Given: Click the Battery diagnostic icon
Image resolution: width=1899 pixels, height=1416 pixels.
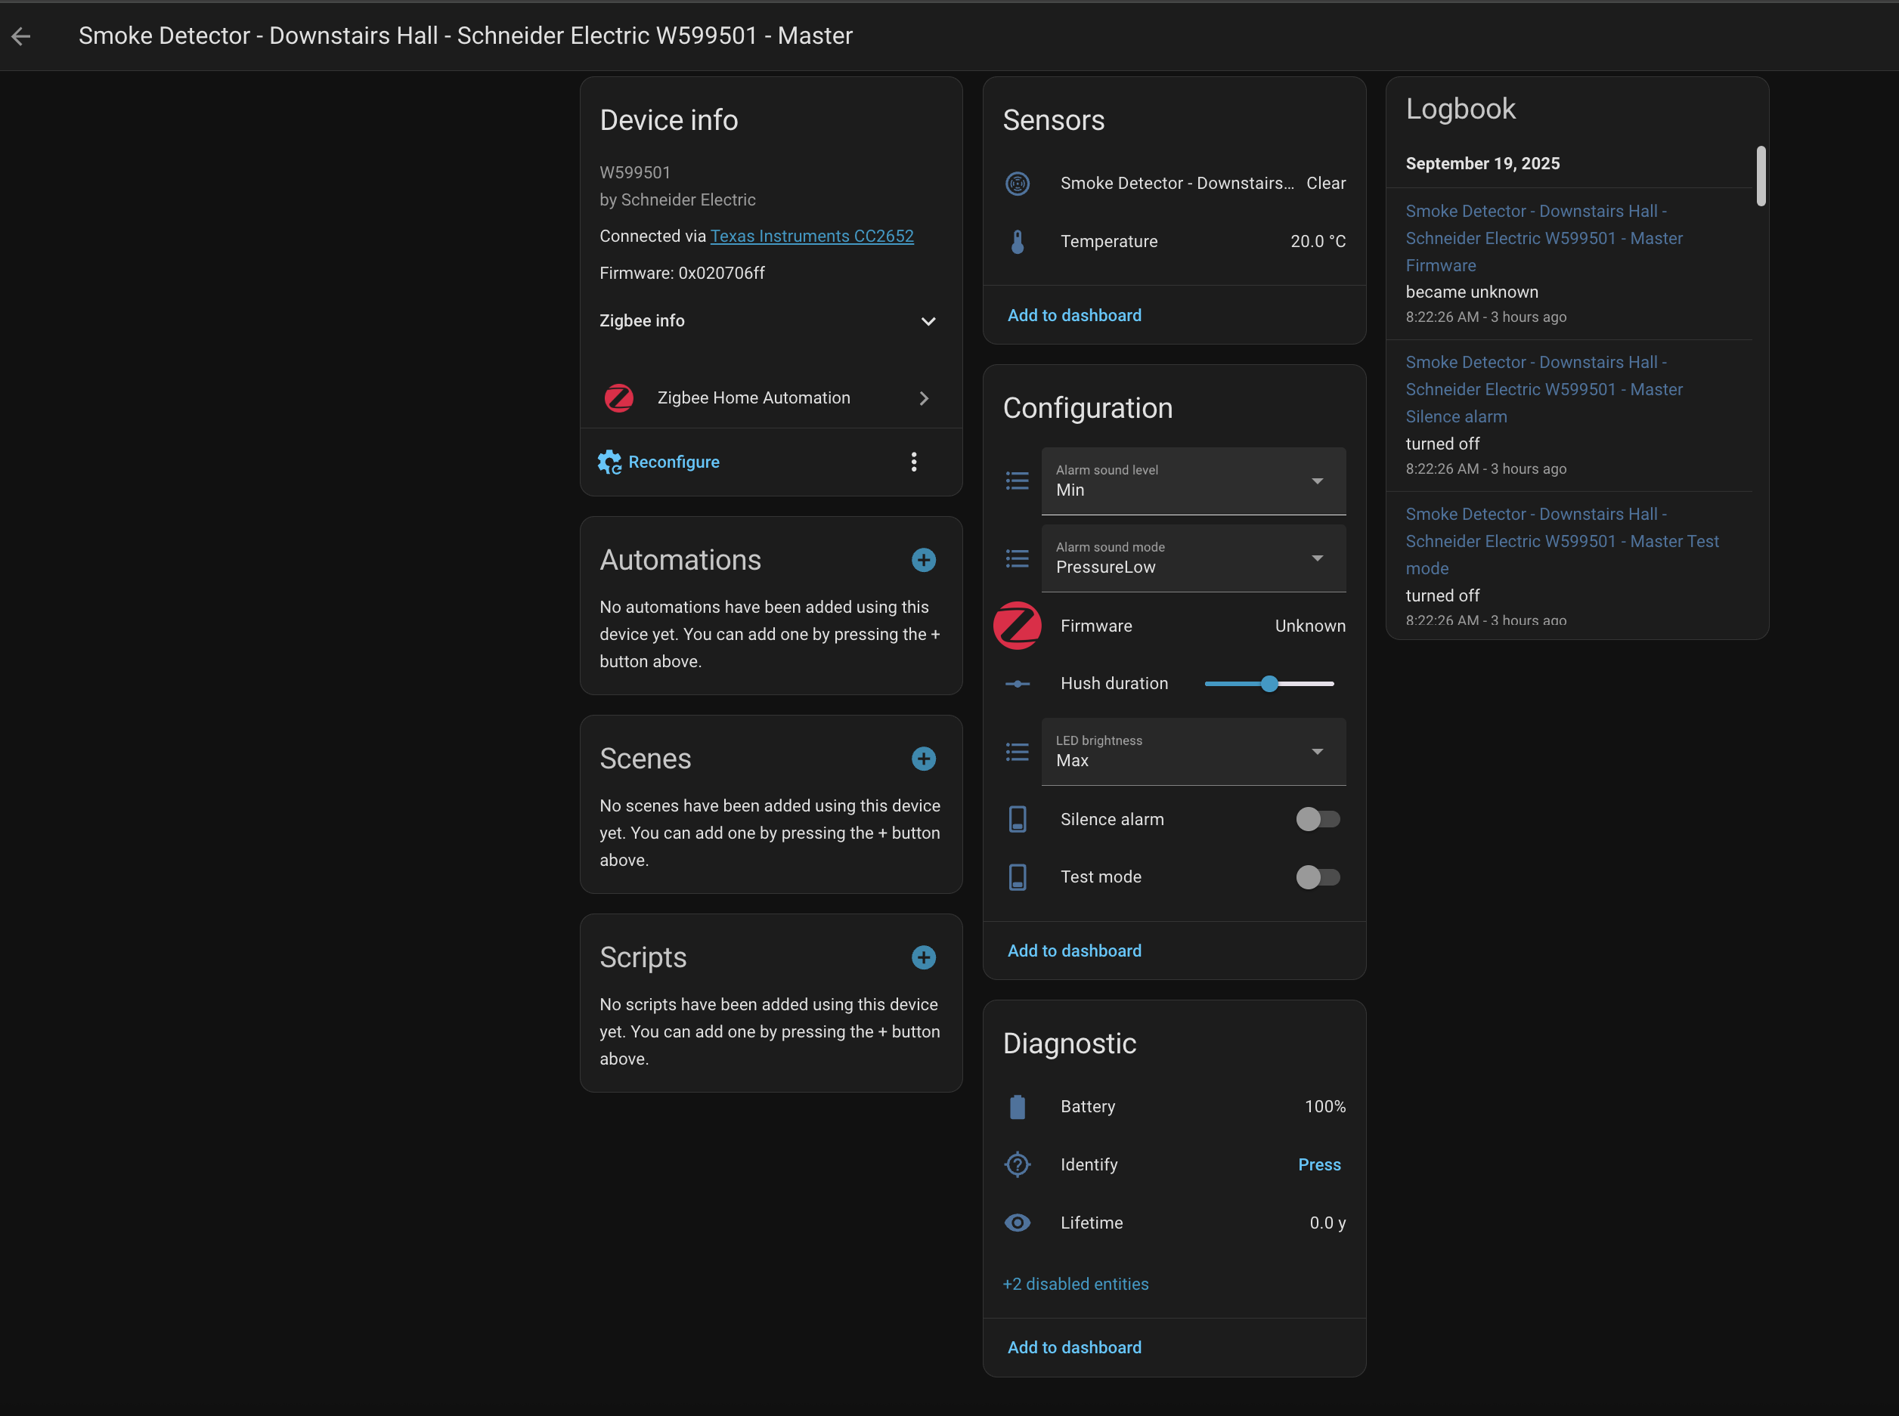Looking at the screenshot, I should [x=1017, y=1106].
